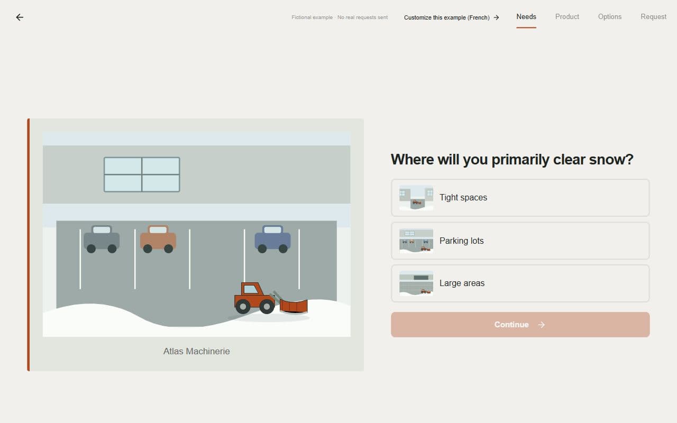Click the Atlas Machinerie caption
The width and height of the screenshot is (677, 423).
tap(197, 351)
